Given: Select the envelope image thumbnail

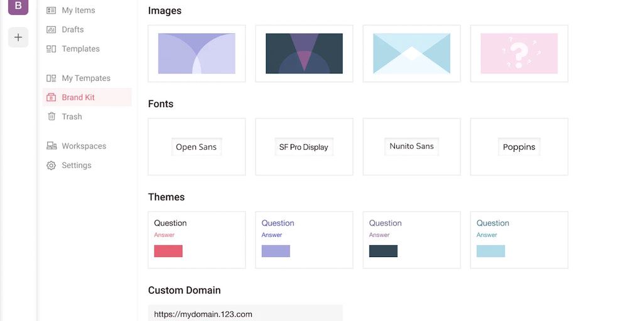Looking at the screenshot, I should 411,54.
